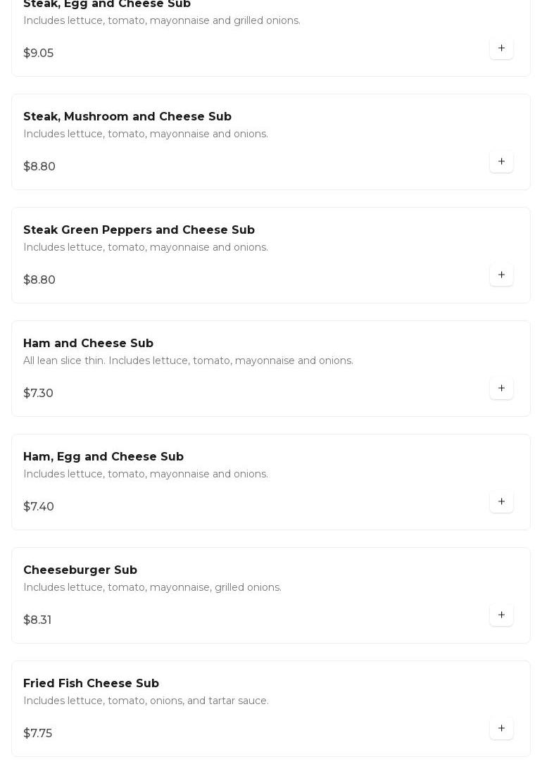Screen dimensions: 542x764
Task: Tap plus for Steak Green Peppers and Cheese Sub
Action: [501, 275]
